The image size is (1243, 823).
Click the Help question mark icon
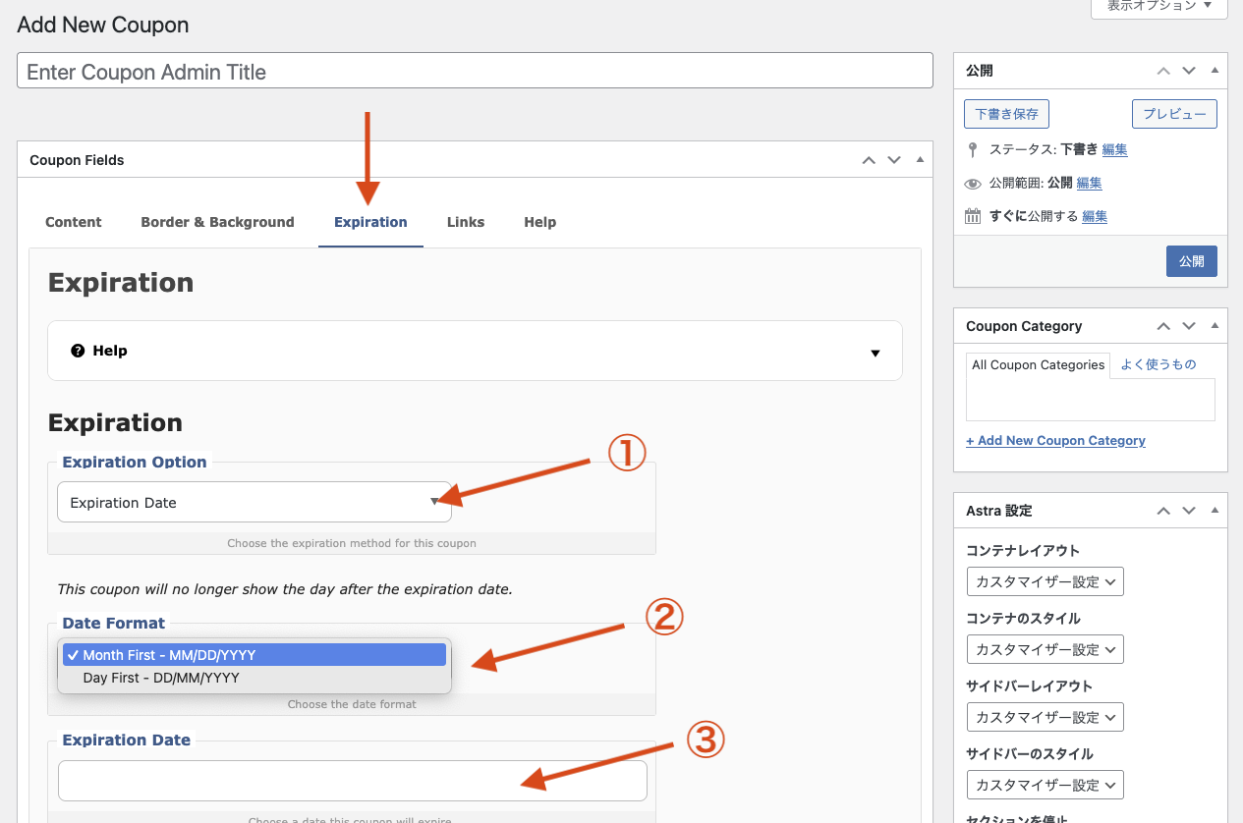point(79,351)
